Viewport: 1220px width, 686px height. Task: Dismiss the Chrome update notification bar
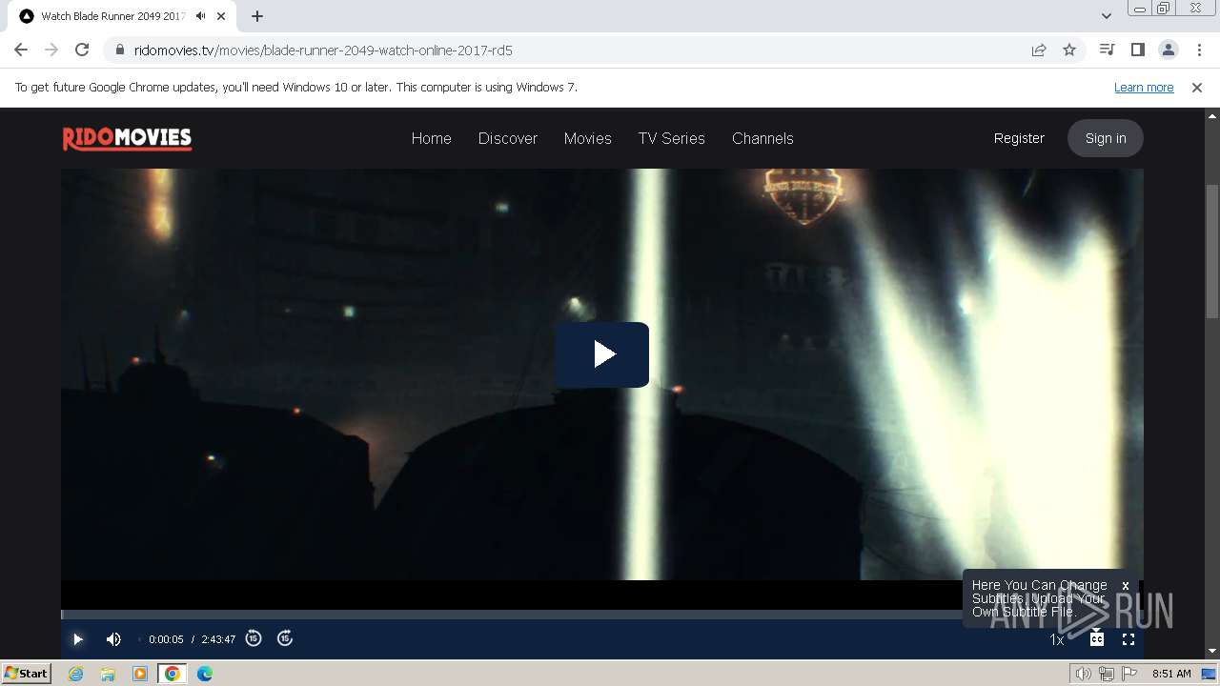(x=1197, y=87)
